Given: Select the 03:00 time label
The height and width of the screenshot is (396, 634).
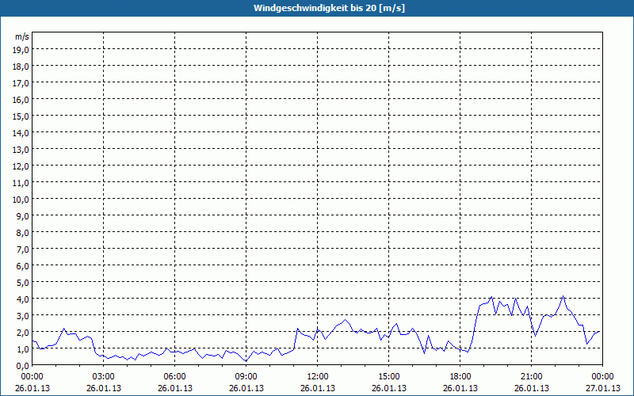Looking at the screenshot, I should click(x=104, y=377).
